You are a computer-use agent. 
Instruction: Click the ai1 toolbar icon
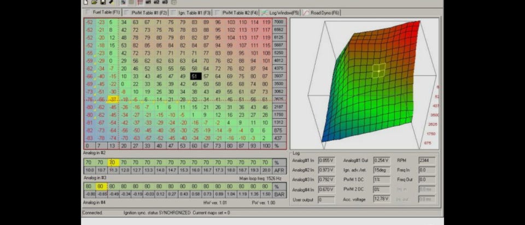click(x=148, y=2)
